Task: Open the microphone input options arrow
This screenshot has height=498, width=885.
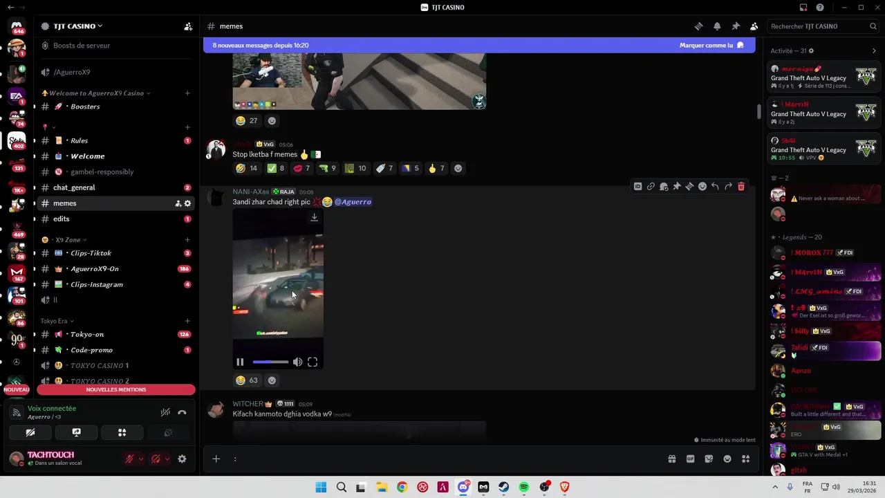Action: tap(140, 459)
